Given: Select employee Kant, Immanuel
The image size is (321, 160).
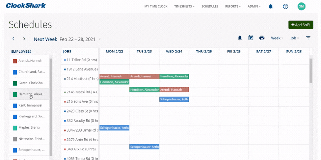Looking at the screenshot, I should tap(29, 105).
